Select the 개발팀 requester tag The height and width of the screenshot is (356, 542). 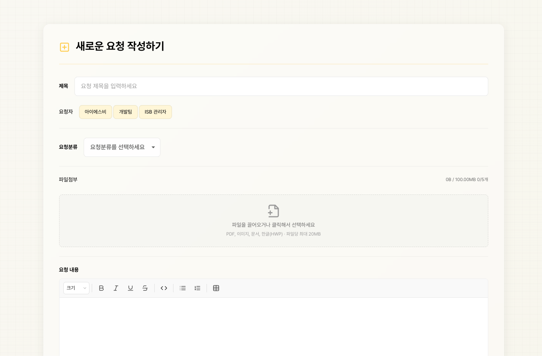tap(126, 112)
